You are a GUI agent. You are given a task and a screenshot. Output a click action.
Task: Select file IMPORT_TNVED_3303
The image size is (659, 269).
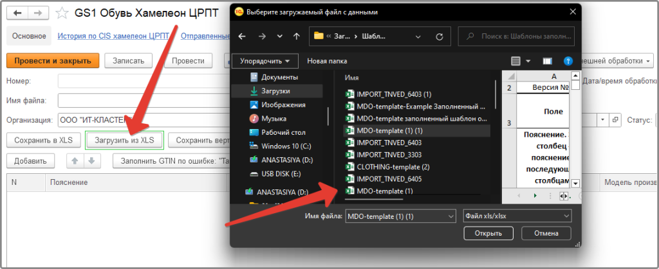click(389, 155)
